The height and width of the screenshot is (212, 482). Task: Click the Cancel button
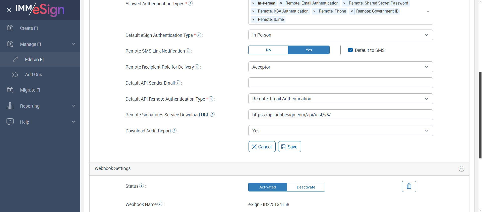[262, 147]
